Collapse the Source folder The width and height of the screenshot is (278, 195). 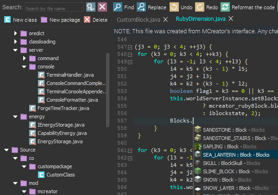click(x=6, y=150)
